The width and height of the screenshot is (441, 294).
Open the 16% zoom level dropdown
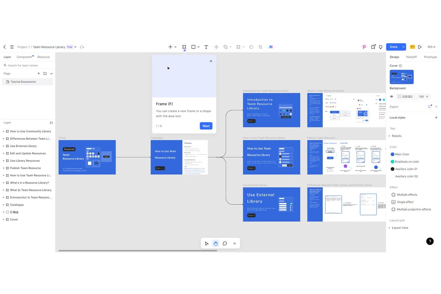[x=431, y=47]
